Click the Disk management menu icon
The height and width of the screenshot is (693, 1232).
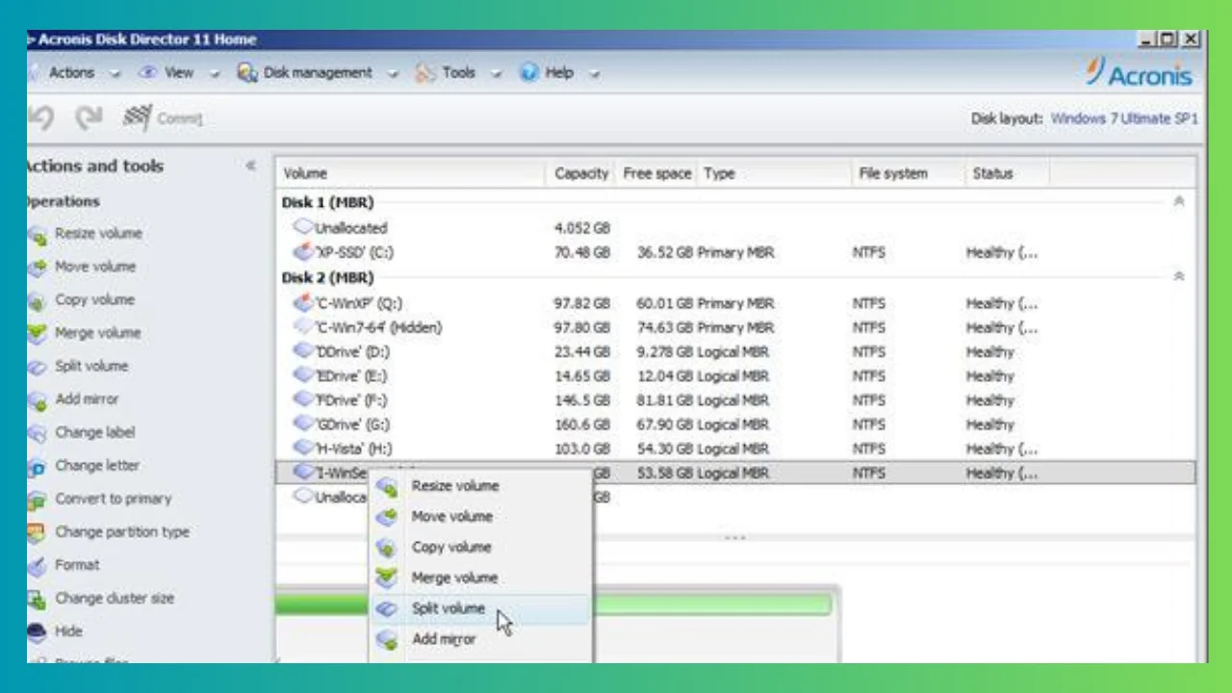click(x=247, y=73)
